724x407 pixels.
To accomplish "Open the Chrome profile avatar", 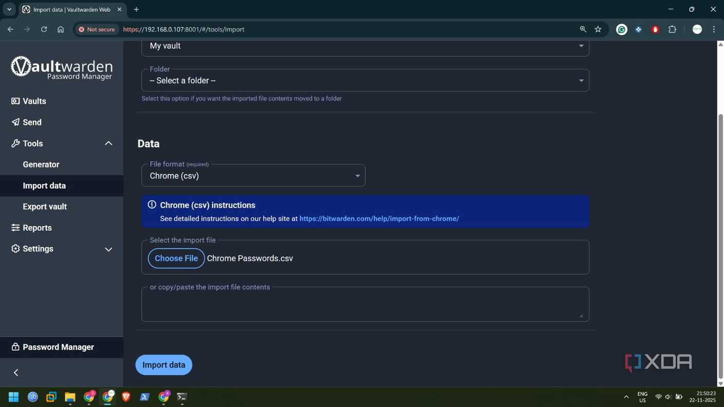I will [x=697, y=29].
